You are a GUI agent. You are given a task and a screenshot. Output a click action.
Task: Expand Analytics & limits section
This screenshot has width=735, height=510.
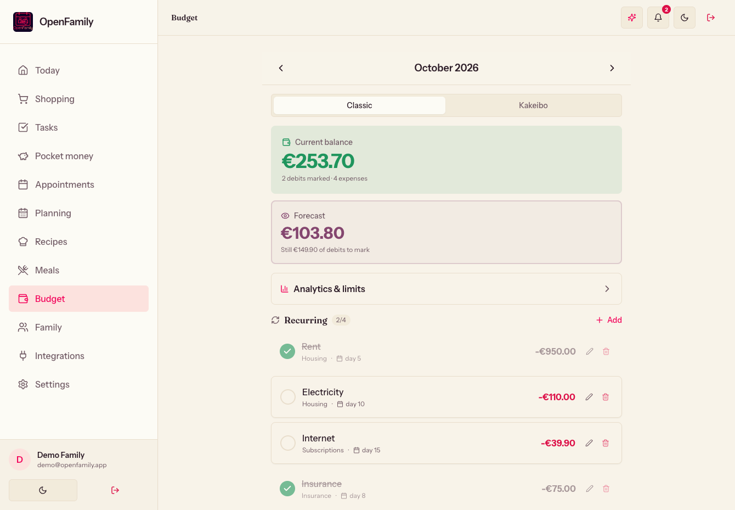click(446, 289)
